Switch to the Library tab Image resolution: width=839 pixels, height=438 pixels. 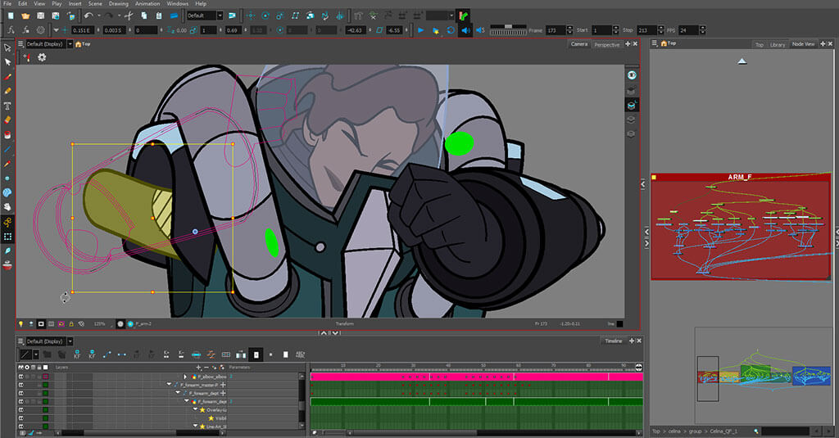[x=778, y=44]
